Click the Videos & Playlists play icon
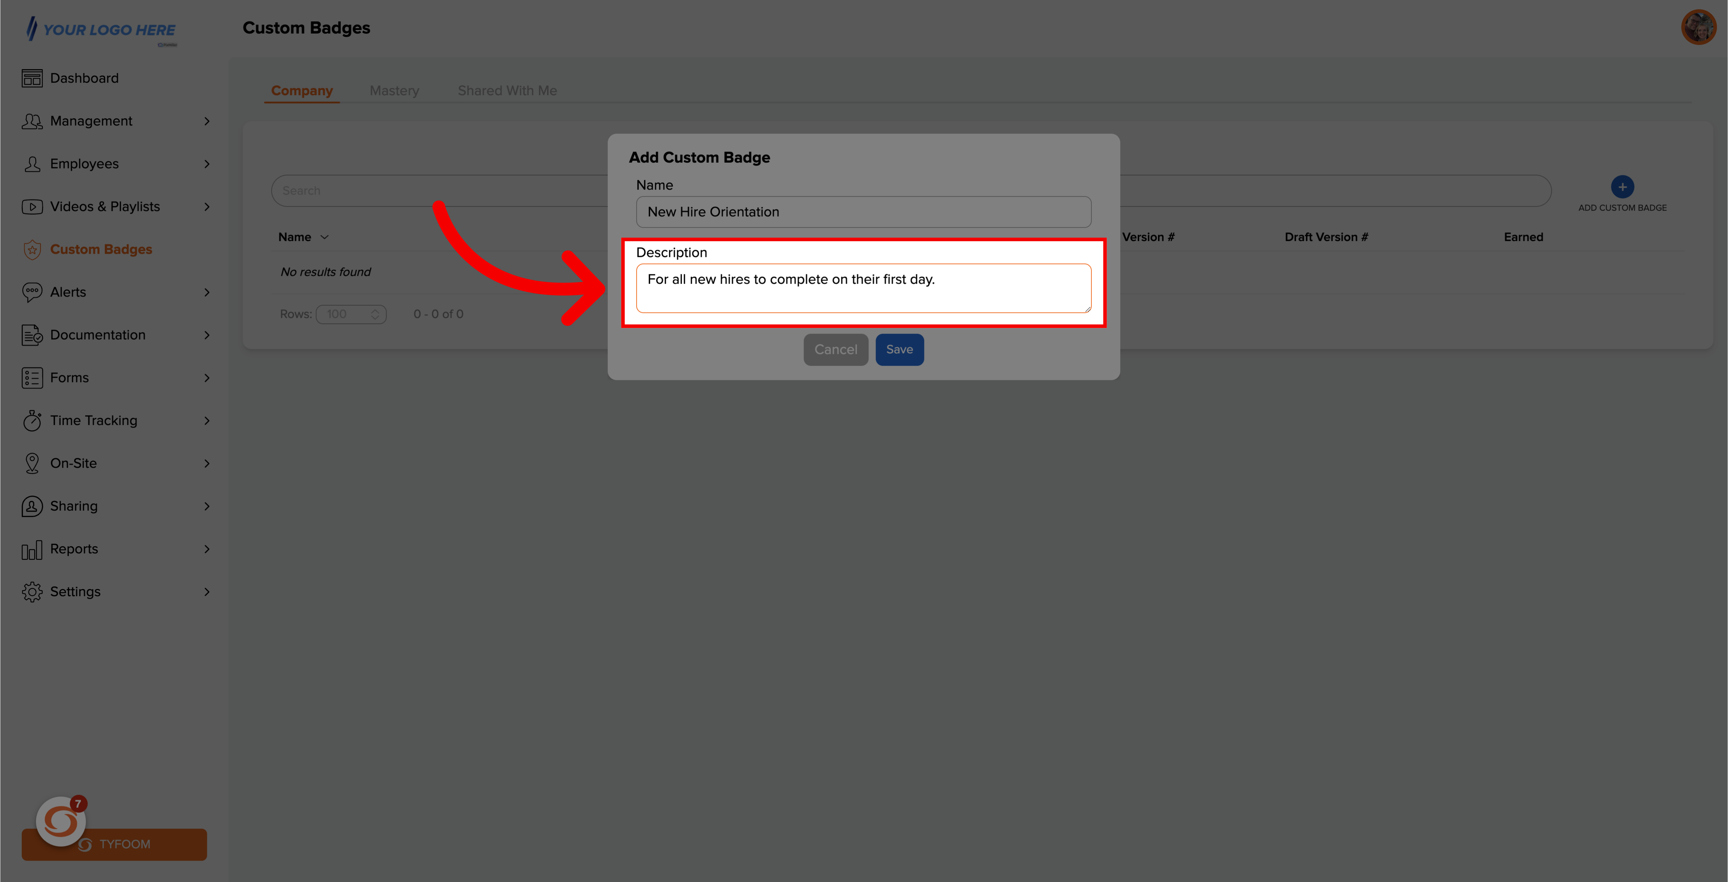This screenshot has height=882, width=1728. tap(31, 207)
